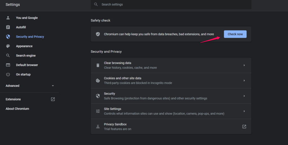Click the On startup power icon
288x145 pixels.
tap(8, 74)
